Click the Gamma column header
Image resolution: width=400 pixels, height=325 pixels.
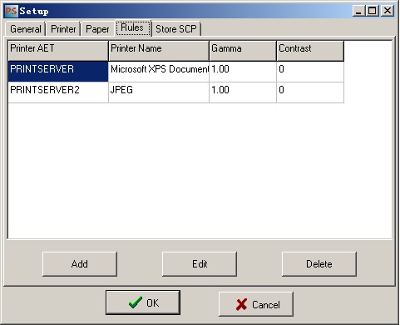click(x=243, y=51)
